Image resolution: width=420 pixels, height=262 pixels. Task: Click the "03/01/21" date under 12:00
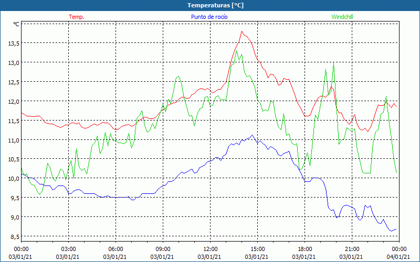(x=209, y=257)
